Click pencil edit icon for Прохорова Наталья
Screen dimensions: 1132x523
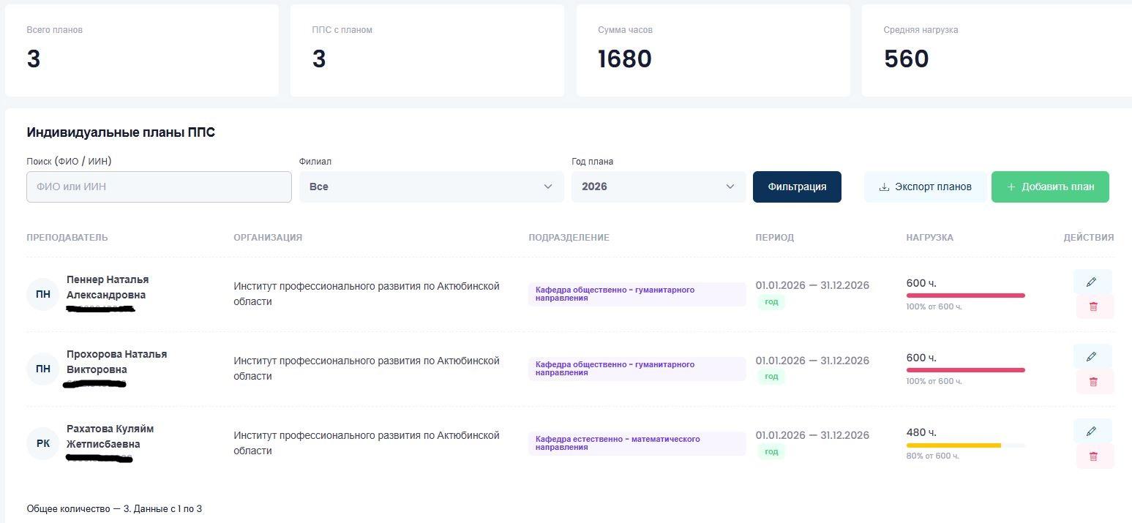1092,356
